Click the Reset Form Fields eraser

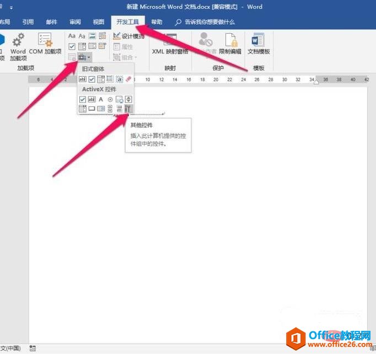pyautogui.click(x=128, y=79)
